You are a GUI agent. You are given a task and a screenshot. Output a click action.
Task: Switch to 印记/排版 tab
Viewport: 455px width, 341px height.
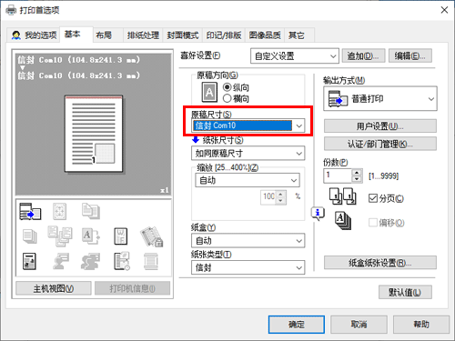click(224, 35)
